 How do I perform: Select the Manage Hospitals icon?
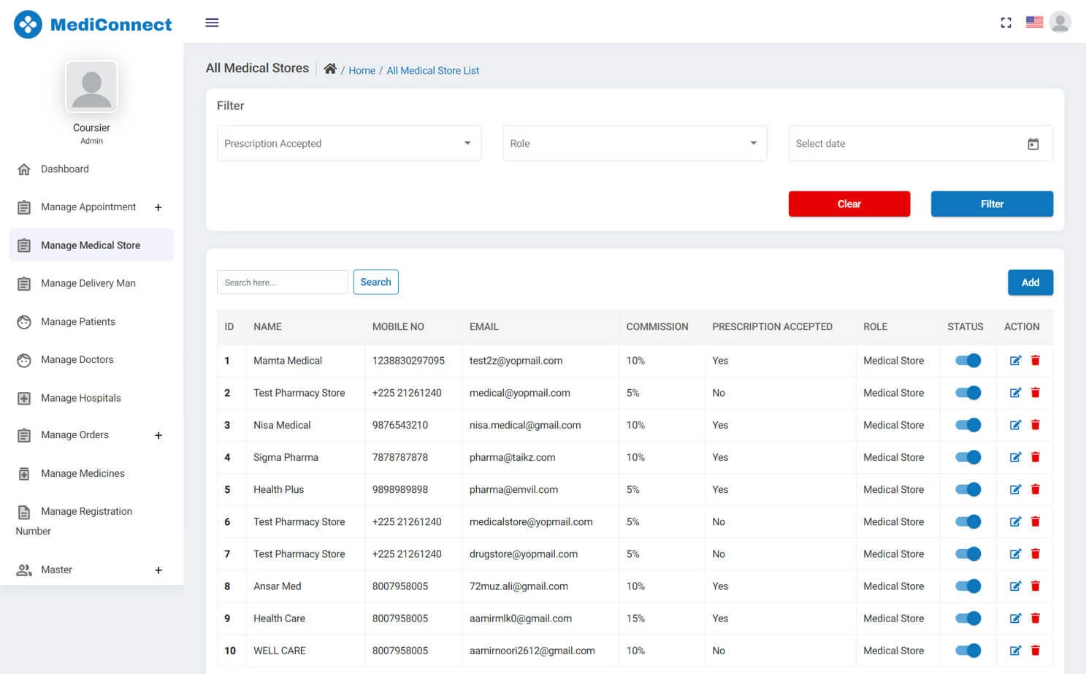pos(24,398)
